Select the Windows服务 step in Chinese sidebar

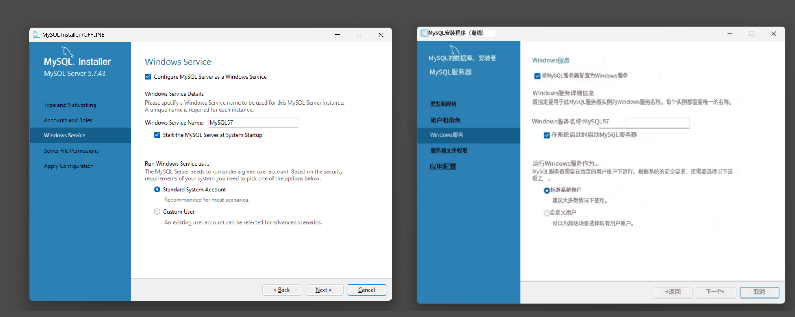click(x=469, y=135)
